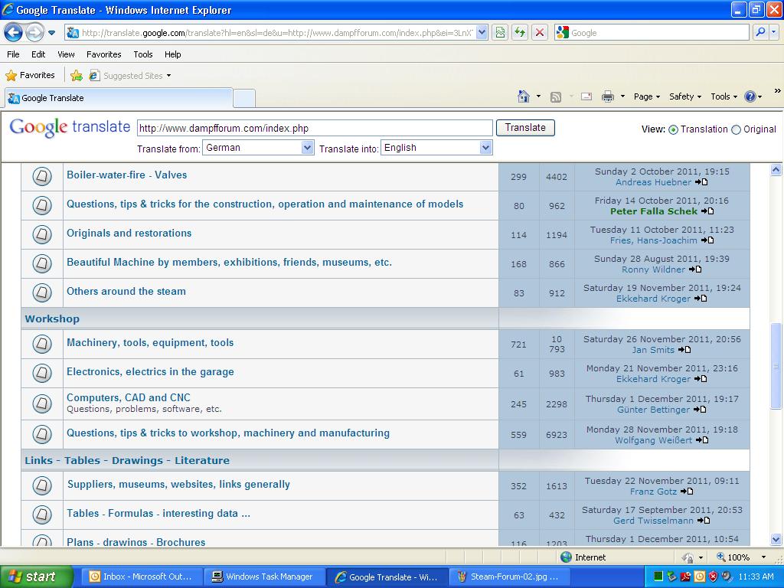This screenshot has width=784, height=588.
Task: Click the Compatibility View icon
Action: [500, 33]
